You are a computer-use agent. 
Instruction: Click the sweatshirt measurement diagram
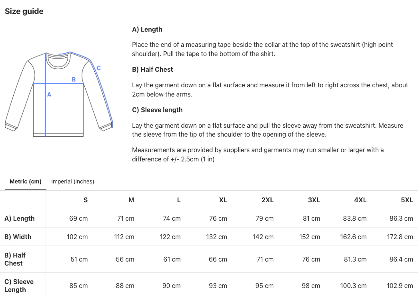(59, 95)
